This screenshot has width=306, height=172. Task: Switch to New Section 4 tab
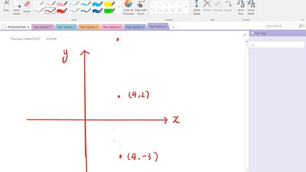click(x=112, y=27)
